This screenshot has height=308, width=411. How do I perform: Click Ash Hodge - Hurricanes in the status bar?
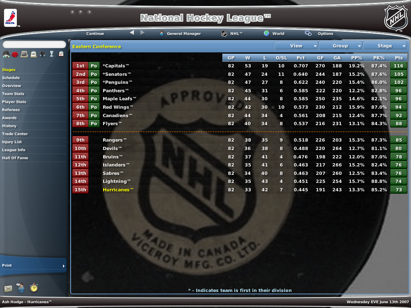[x=27, y=302]
